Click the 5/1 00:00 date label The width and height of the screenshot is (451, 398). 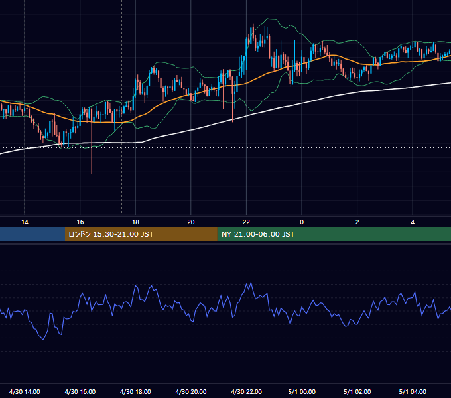coord(302,391)
